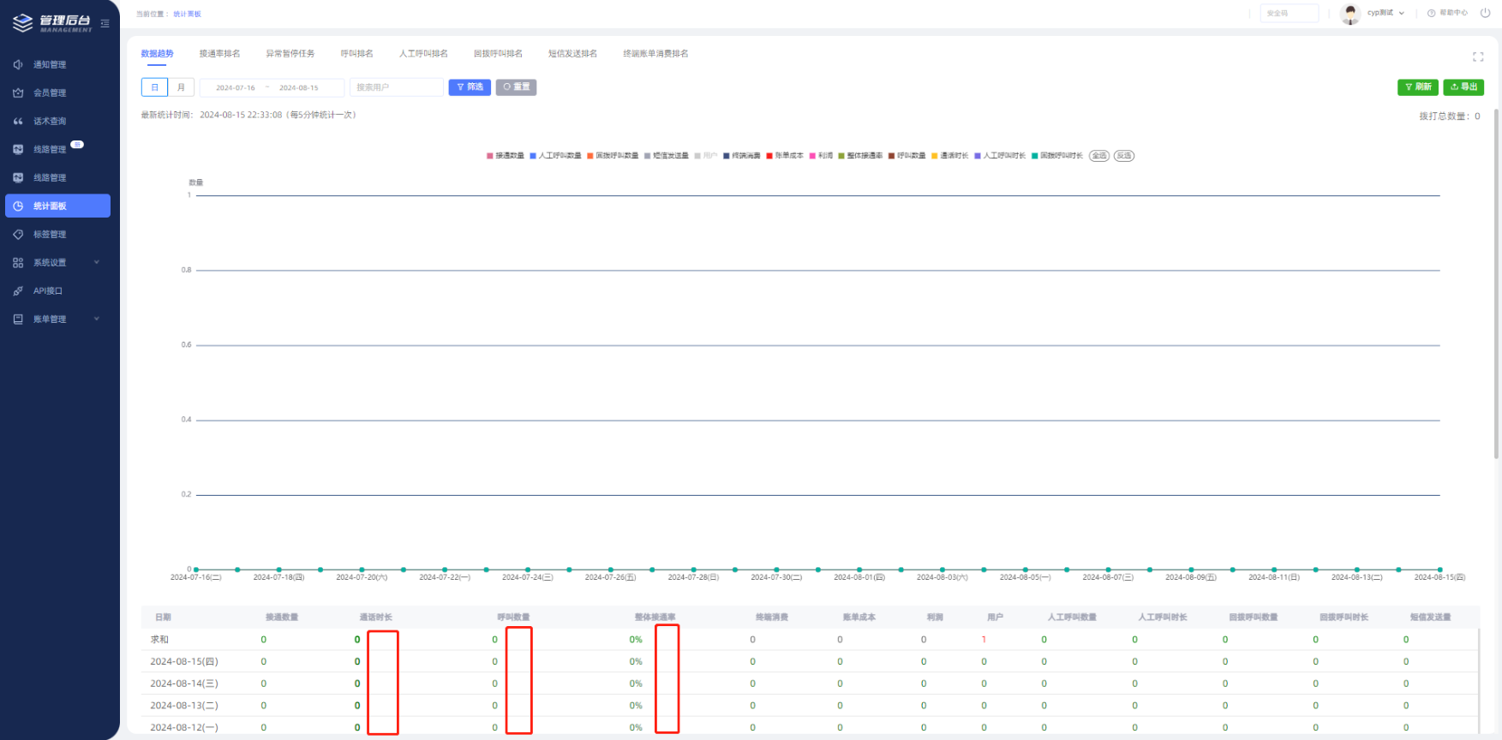Enter fullscreen with the expand icon

pos(1477,57)
